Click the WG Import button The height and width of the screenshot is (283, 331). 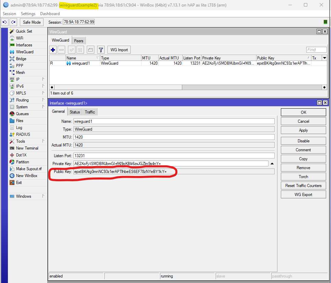click(119, 50)
